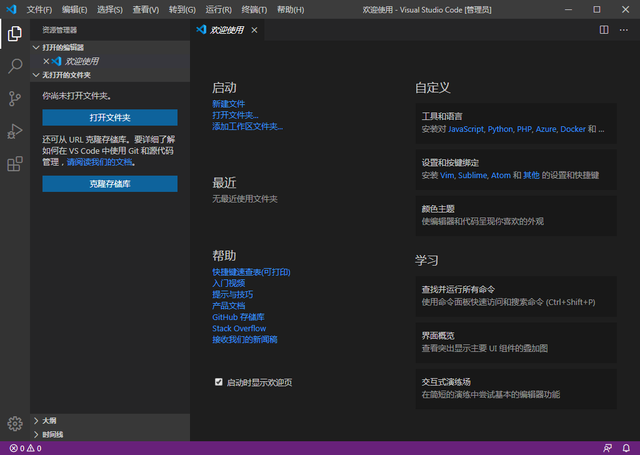Select the 欢迎使用 editor tab
Viewport: 640px width, 455px height.
pyautogui.click(x=227, y=30)
